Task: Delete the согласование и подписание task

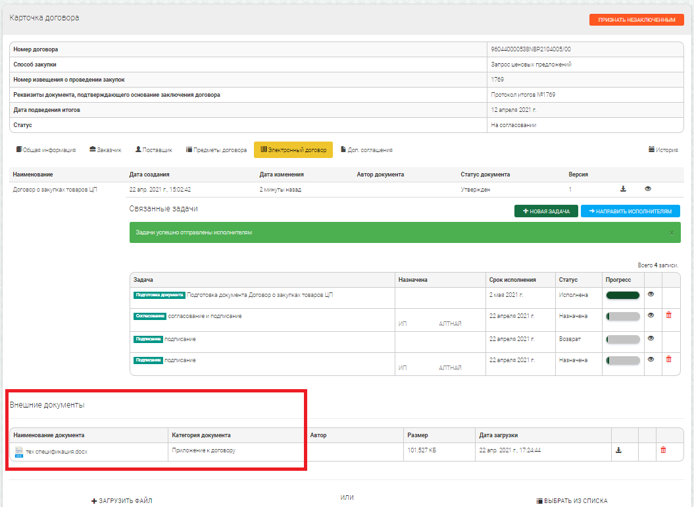Action: [x=668, y=315]
